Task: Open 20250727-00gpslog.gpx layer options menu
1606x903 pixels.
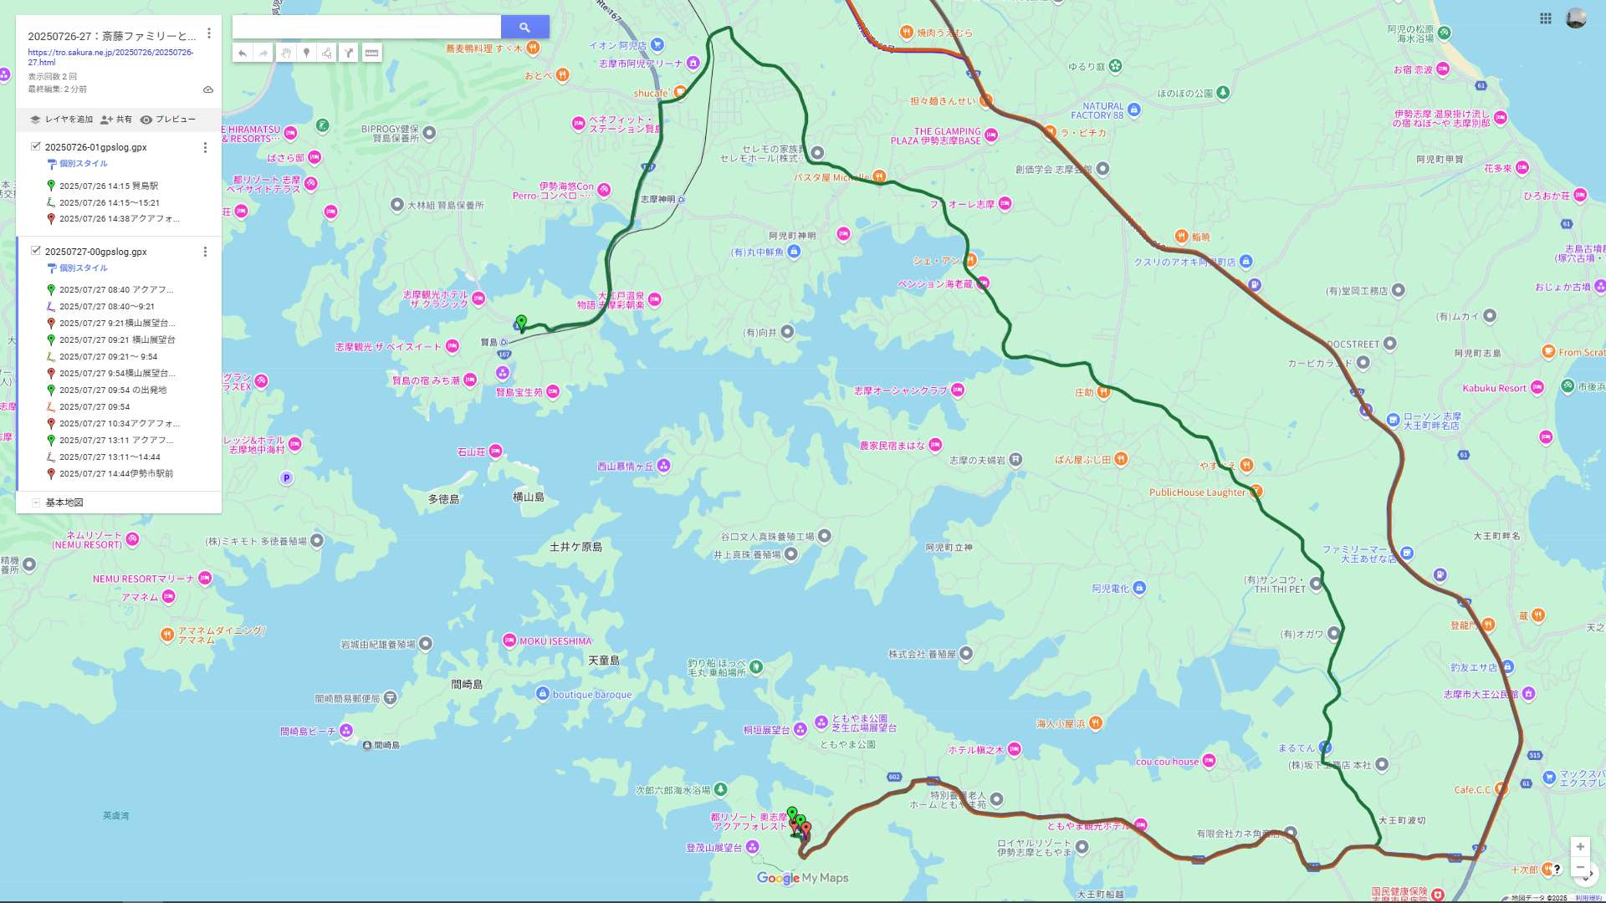Action: [x=205, y=252]
